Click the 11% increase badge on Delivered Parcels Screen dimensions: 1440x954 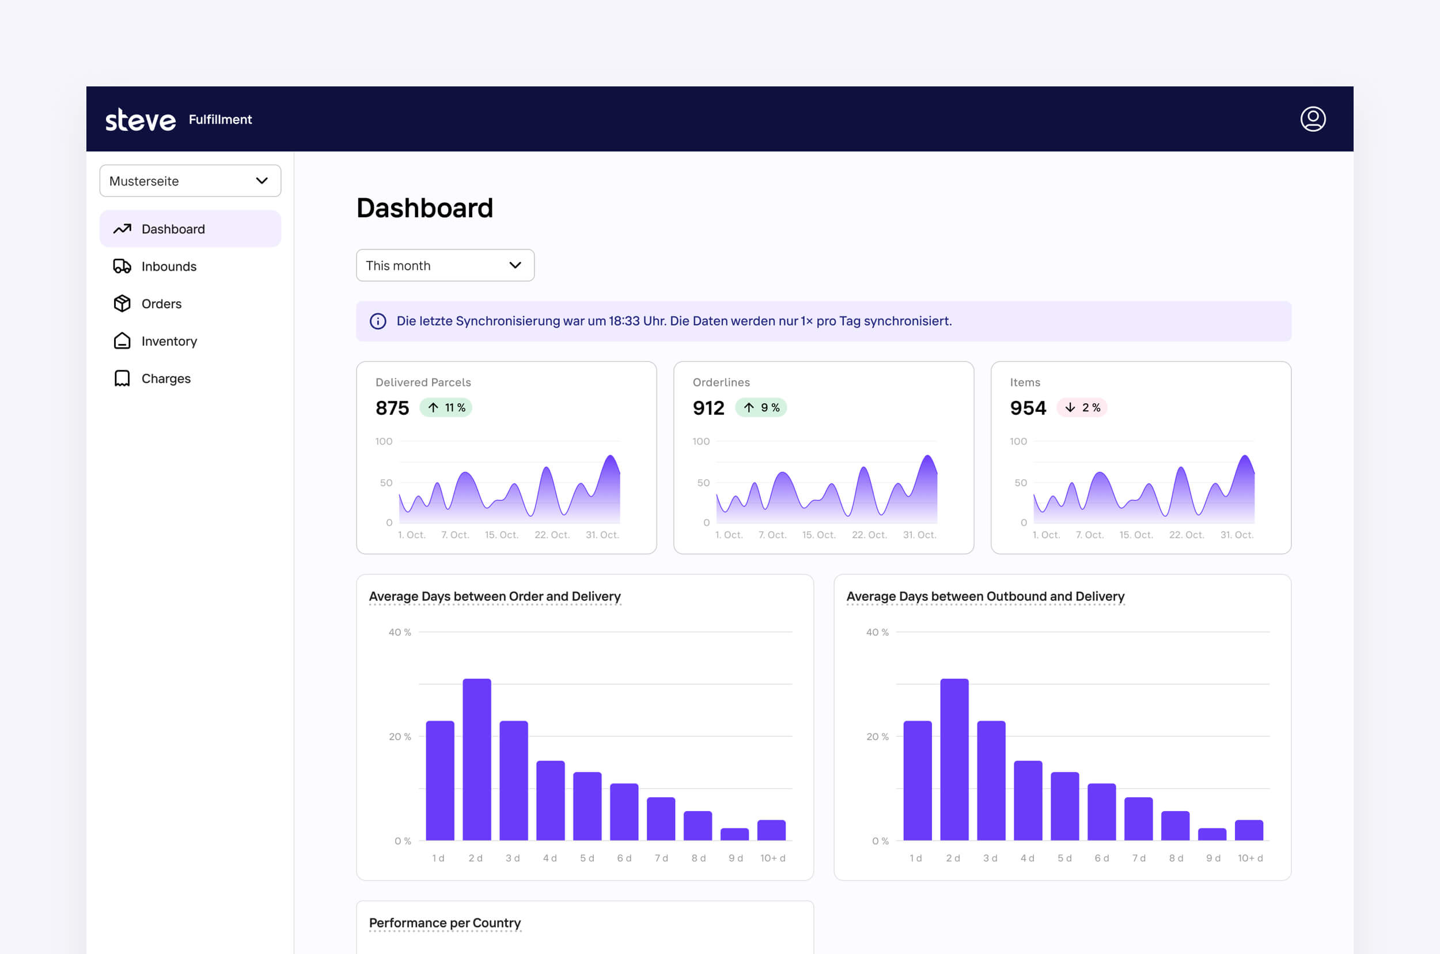click(446, 408)
